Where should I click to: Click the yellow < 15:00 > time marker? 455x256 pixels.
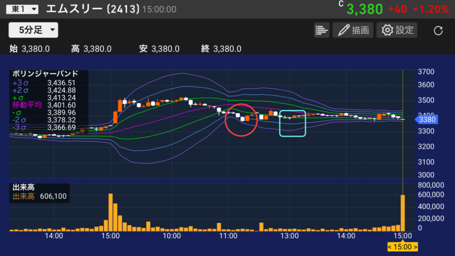[x=403, y=247]
